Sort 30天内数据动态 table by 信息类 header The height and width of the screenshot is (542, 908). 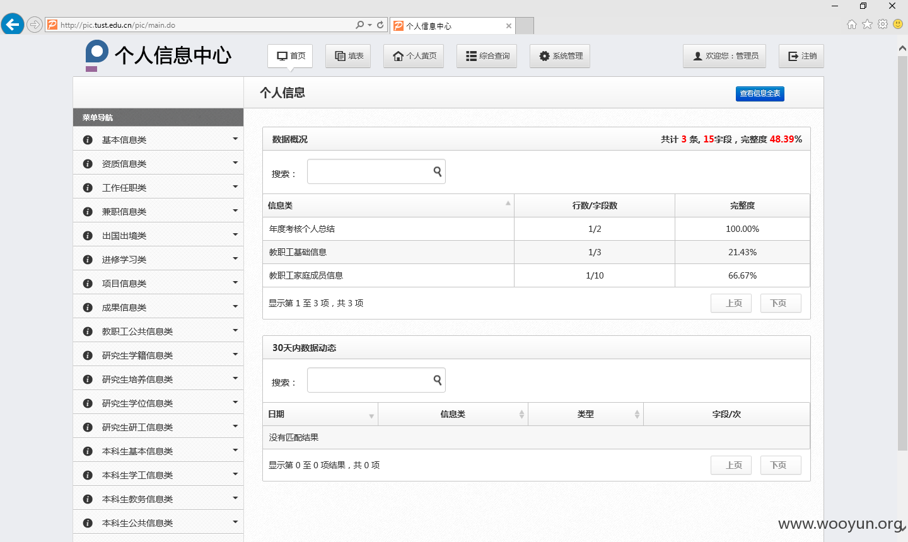tap(453, 414)
